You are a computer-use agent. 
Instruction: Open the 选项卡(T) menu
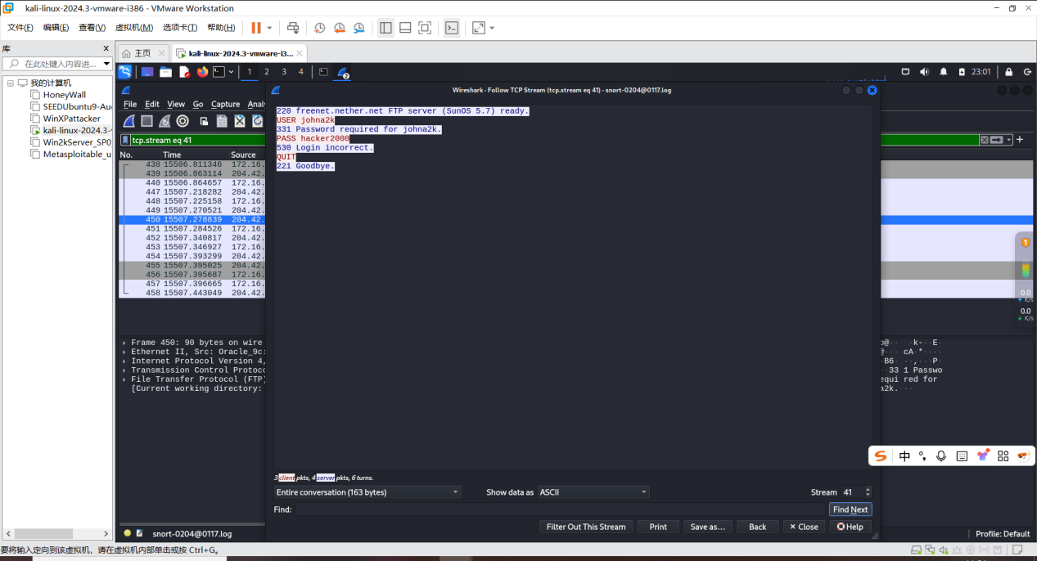tap(181, 28)
